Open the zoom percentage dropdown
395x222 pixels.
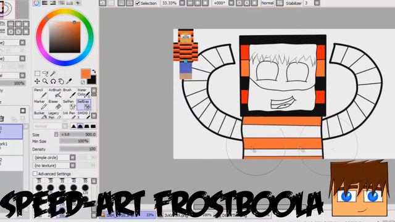point(182,3)
